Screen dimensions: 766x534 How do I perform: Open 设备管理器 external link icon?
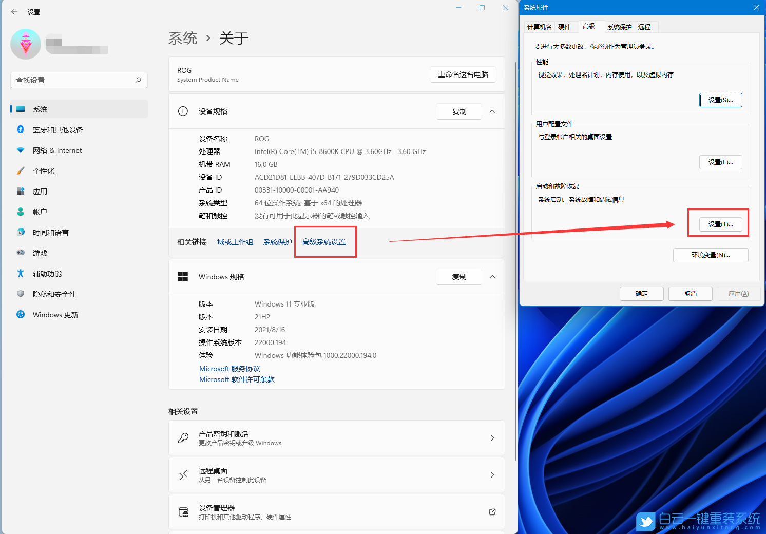[x=492, y=511]
